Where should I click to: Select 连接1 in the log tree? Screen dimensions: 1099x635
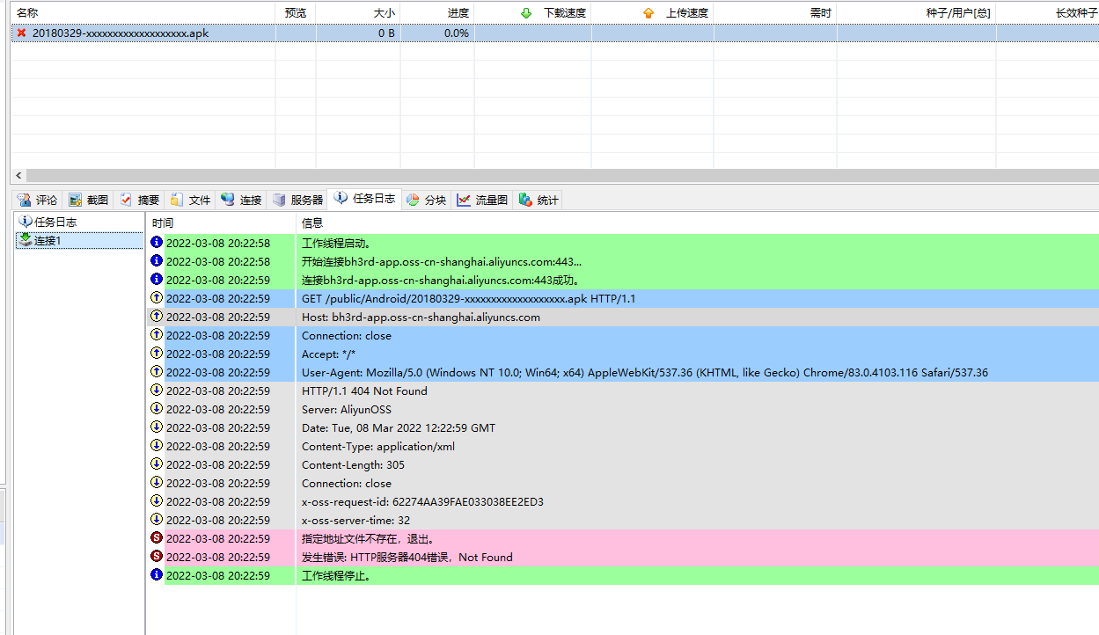pyautogui.click(x=48, y=240)
